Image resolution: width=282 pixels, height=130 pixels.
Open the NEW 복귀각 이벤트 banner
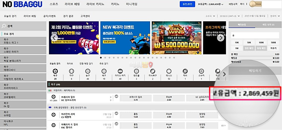(x=125, y=38)
